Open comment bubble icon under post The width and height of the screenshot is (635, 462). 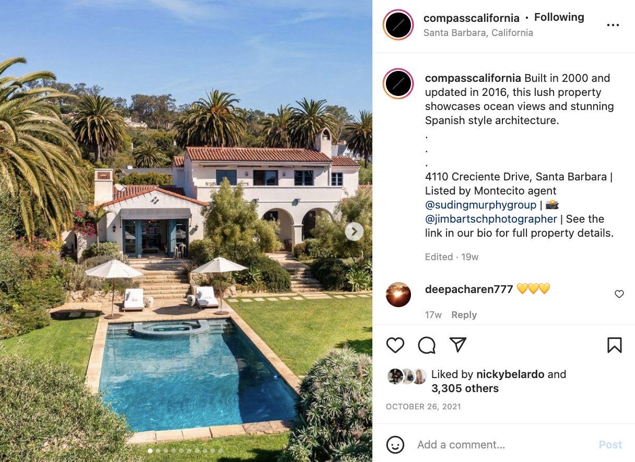pyautogui.click(x=427, y=345)
